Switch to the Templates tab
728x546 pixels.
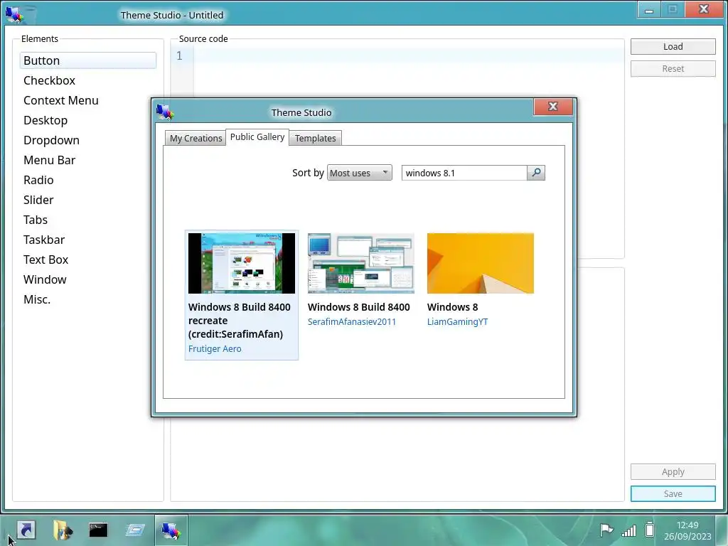[315, 138]
